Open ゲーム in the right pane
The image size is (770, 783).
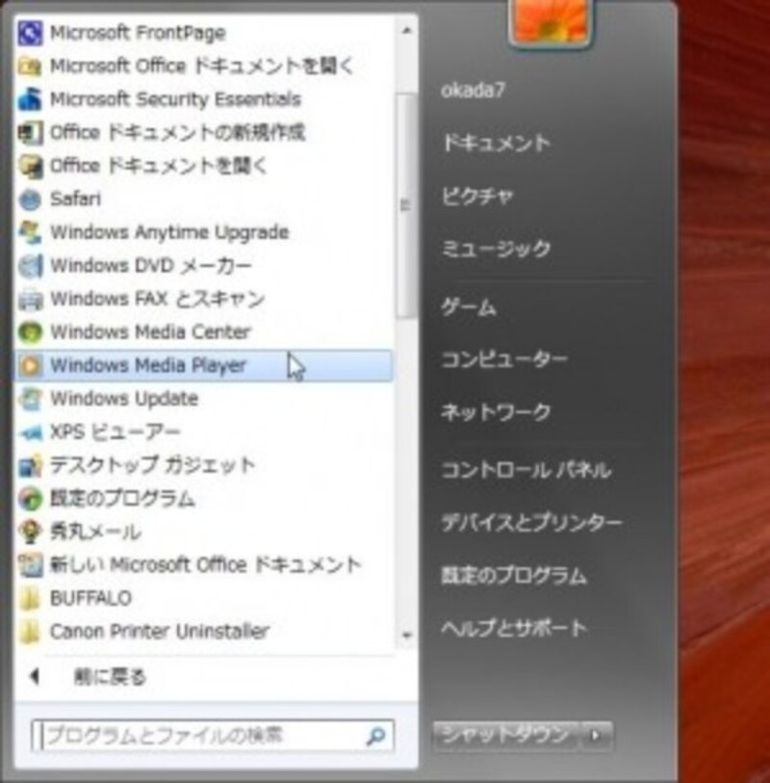pos(468,307)
